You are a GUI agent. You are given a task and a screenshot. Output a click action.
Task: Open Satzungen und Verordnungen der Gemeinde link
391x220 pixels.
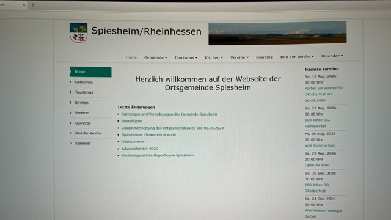coord(169,114)
